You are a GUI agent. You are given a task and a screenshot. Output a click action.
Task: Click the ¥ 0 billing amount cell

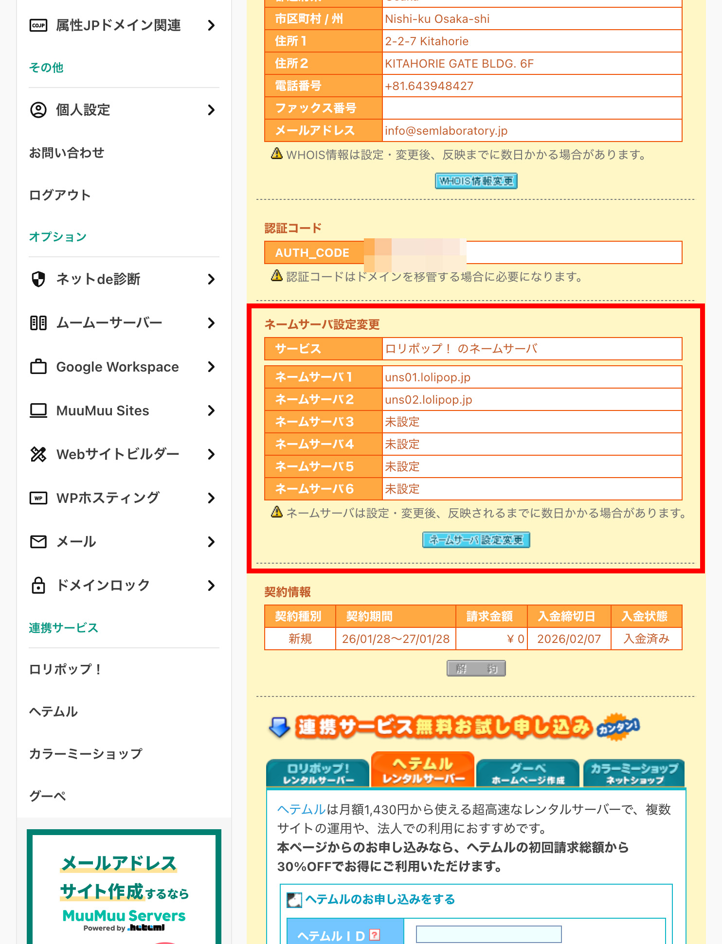[491, 639]
